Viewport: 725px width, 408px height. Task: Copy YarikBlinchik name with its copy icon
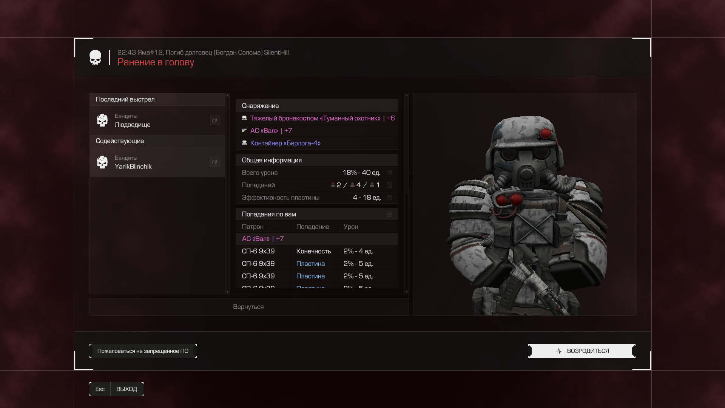tap(214, 162)
